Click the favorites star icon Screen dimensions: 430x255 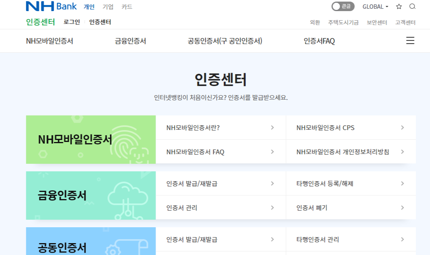coord(399,6)
